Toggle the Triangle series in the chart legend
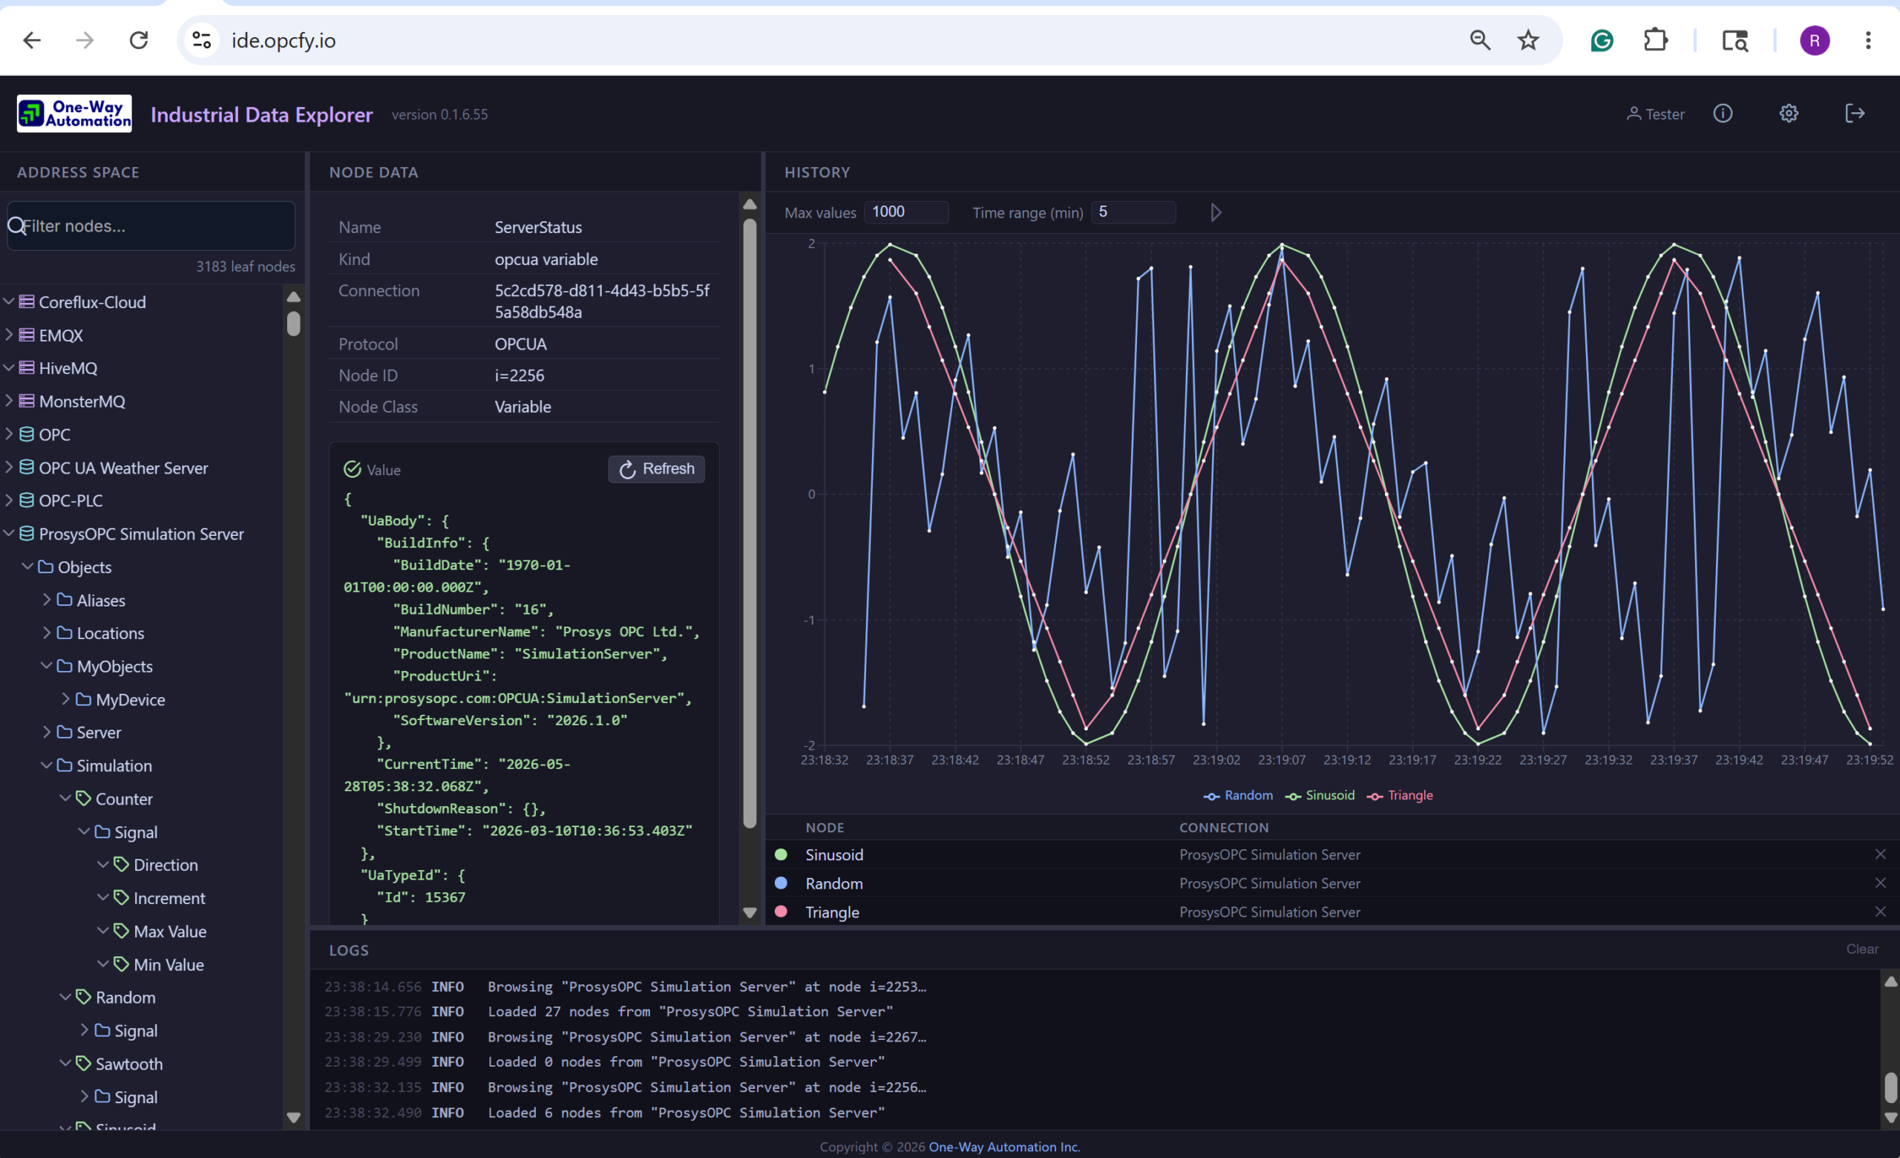Viewport: 1900px width, 1158px height. click(1400, 795)
